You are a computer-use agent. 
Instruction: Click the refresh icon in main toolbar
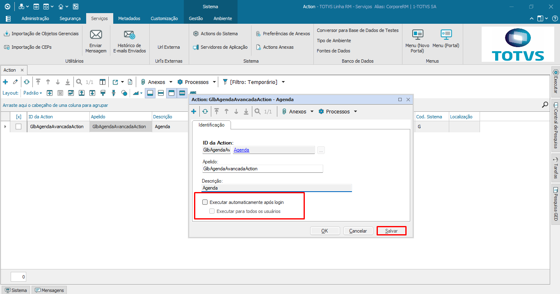tap(26, 82)
